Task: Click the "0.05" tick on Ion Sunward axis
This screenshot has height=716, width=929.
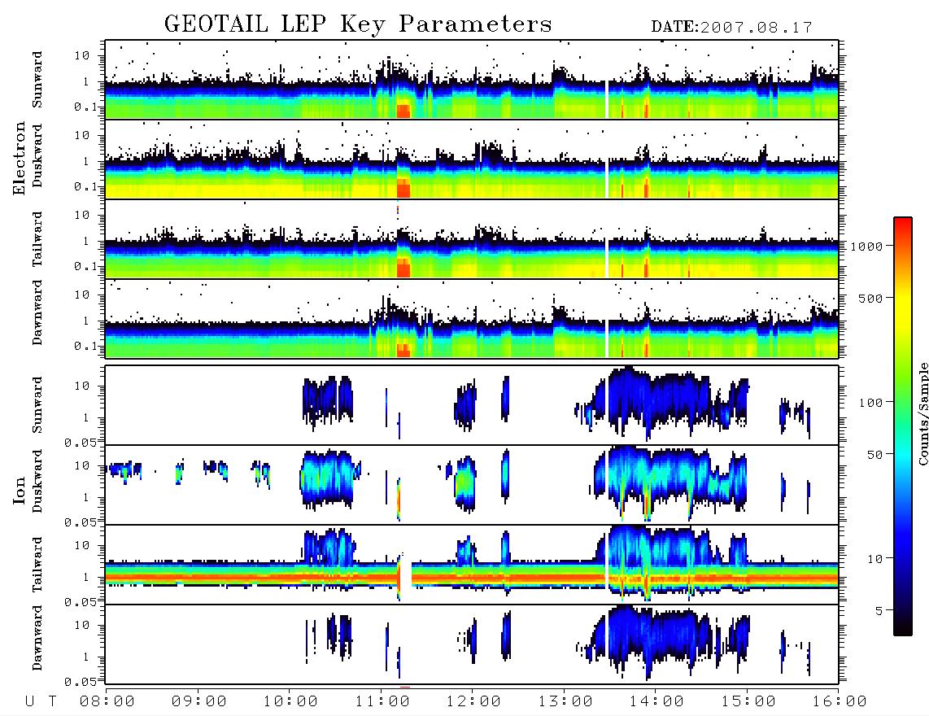Action: (x=81, y=443)
